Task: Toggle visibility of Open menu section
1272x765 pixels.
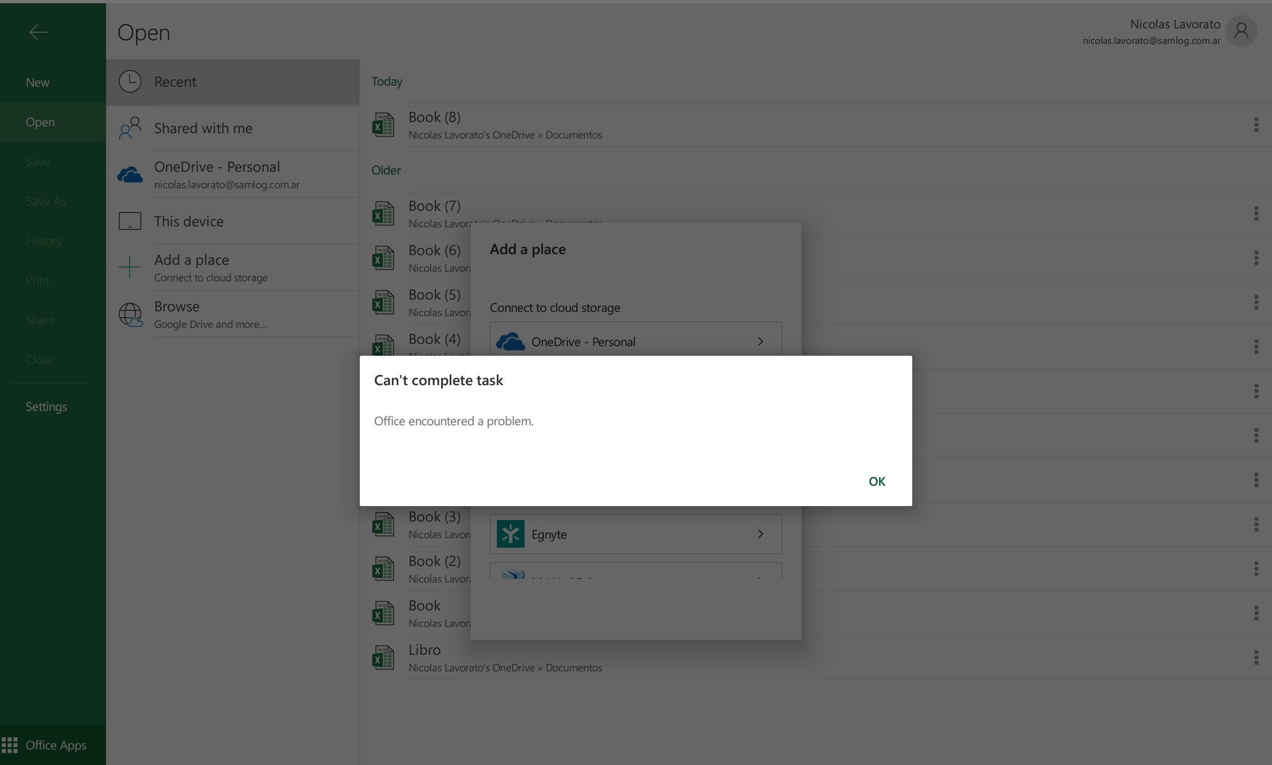Action: (40, 121)
